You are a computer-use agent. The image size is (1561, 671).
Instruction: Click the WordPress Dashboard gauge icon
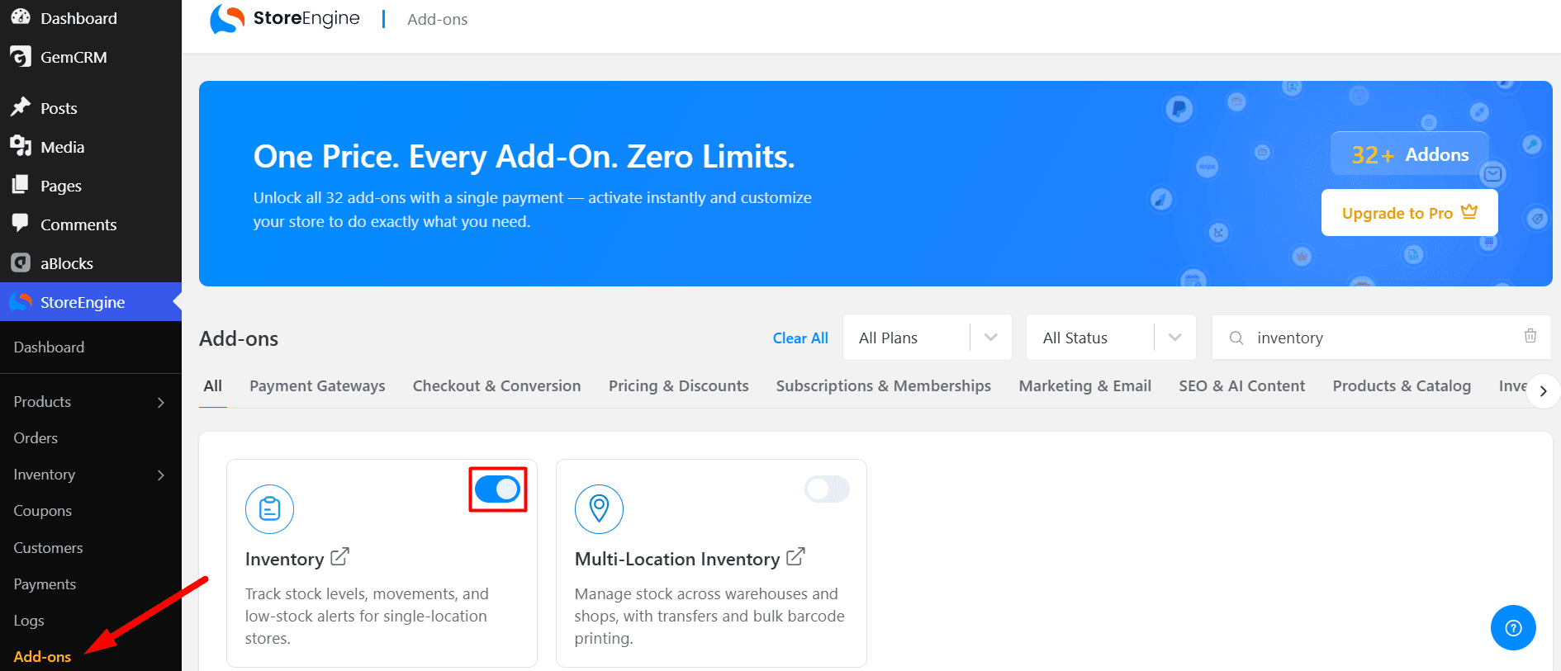coord(21,17)
